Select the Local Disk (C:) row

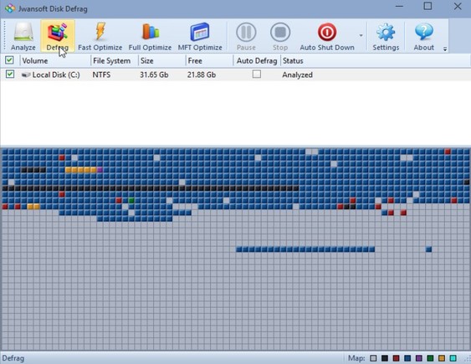(236, 74)
